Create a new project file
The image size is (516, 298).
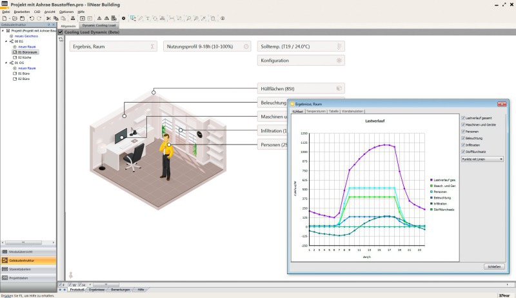pos(5,19)
